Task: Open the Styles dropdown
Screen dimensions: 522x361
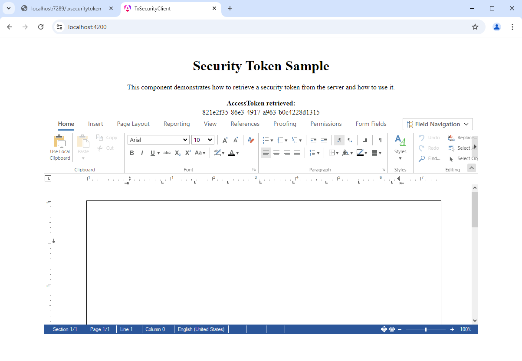Action: pos(400,147)
